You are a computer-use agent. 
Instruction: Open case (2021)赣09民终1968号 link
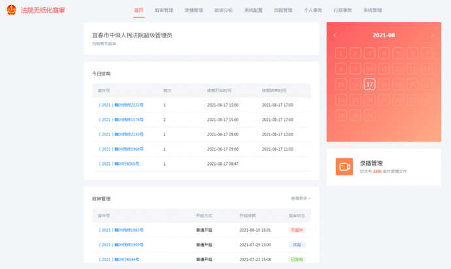[121, 149]
